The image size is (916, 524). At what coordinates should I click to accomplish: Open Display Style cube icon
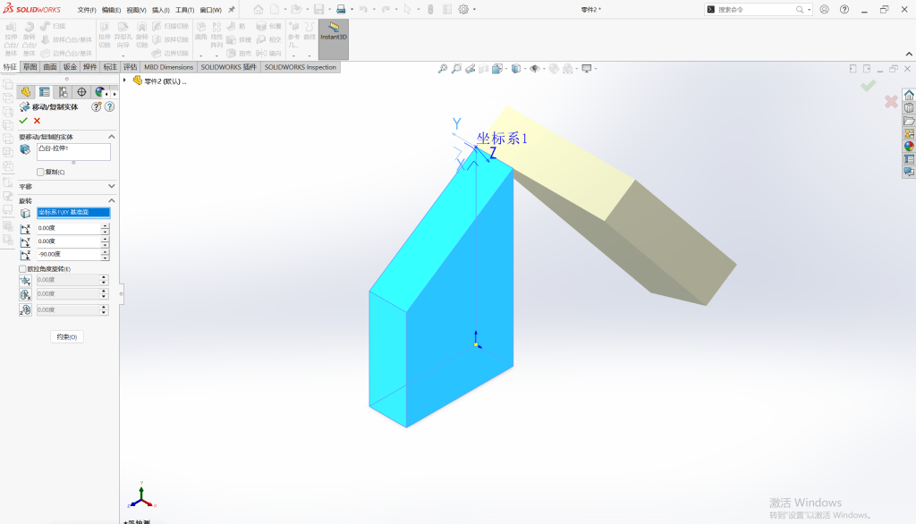point(516,69)
